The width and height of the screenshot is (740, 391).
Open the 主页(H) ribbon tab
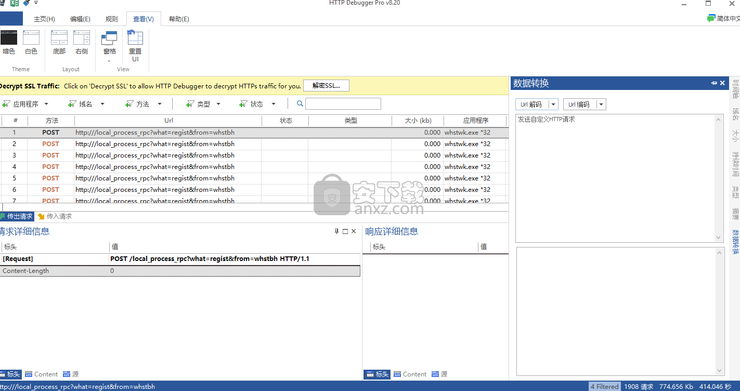[44, 19]
